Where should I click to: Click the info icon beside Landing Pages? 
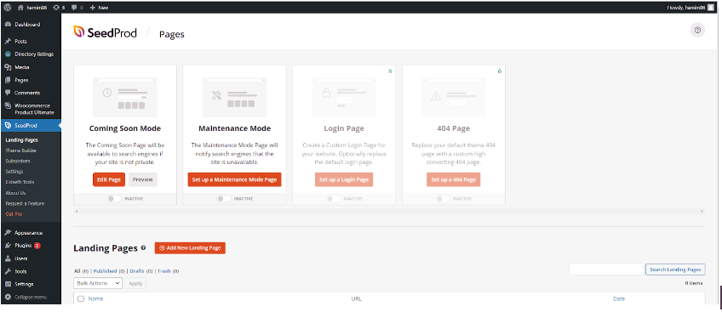(x=143, y=247)
